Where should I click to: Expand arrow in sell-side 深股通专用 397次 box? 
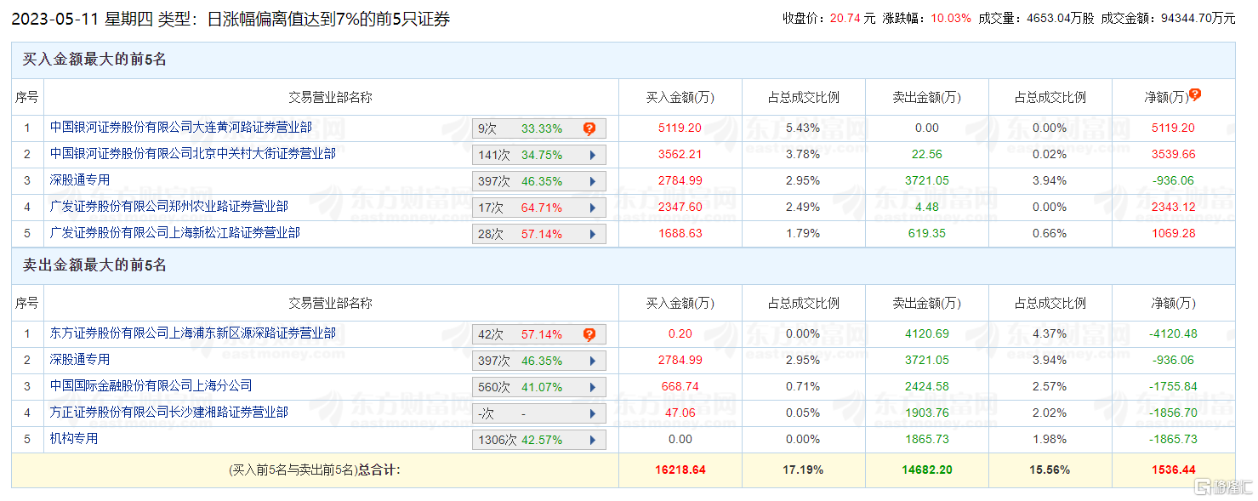coord(592,361)
